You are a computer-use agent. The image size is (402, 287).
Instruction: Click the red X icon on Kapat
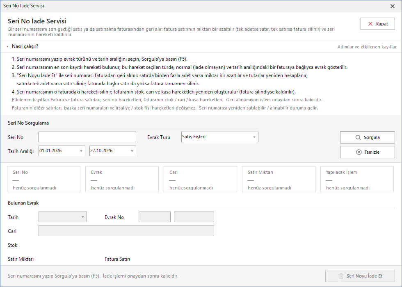tap(370, 24)
